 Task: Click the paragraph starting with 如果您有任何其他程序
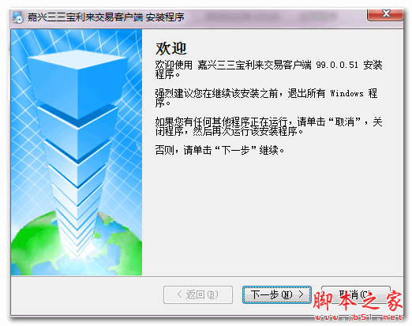point(268,126)
